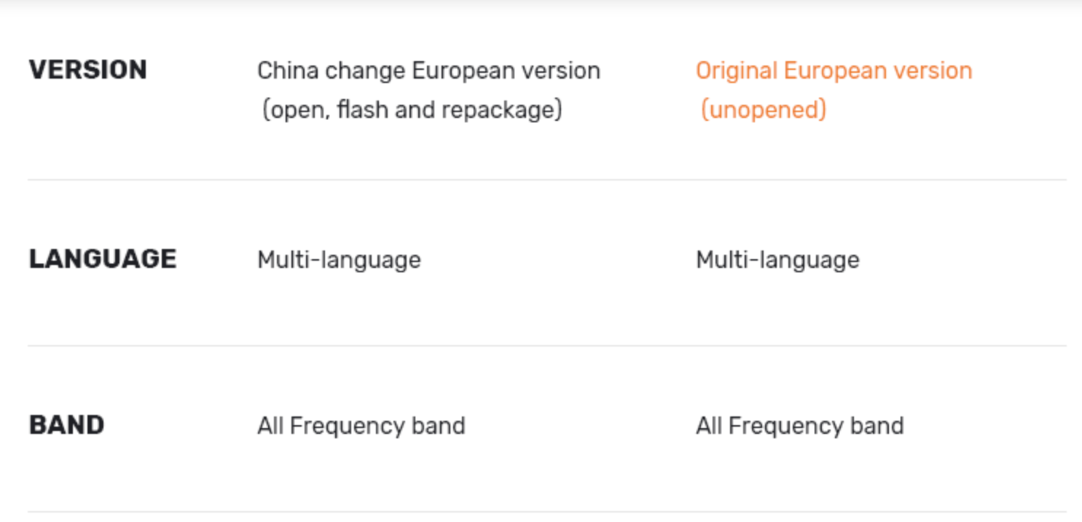Open the orange "Original European version" link

coord(834,71)
